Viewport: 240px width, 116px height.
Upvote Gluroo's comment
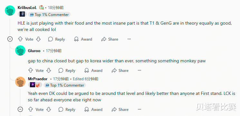click(x=31, y=70)
